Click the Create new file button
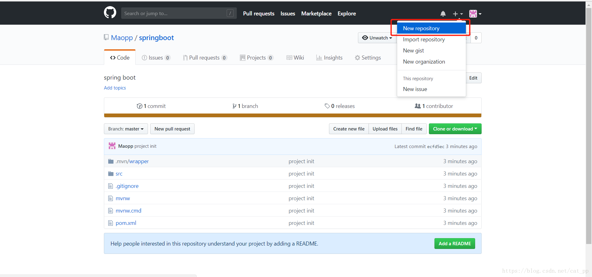The image size is (592, 277). (x=349, y=129)
